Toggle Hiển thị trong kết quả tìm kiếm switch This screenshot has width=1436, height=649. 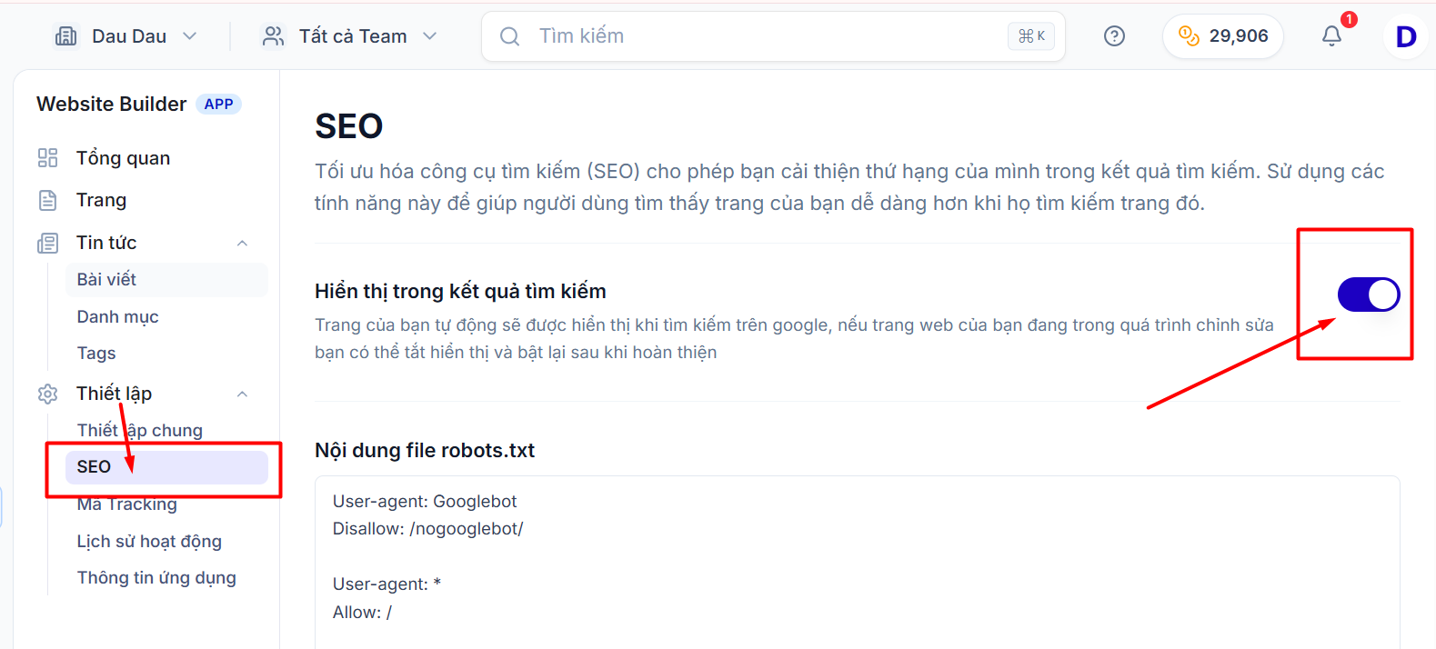[1369, 295]
